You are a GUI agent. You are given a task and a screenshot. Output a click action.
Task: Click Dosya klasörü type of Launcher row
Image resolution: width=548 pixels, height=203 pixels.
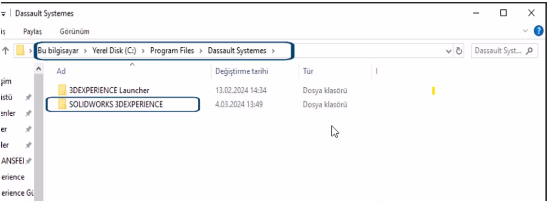tap(325, 90)
